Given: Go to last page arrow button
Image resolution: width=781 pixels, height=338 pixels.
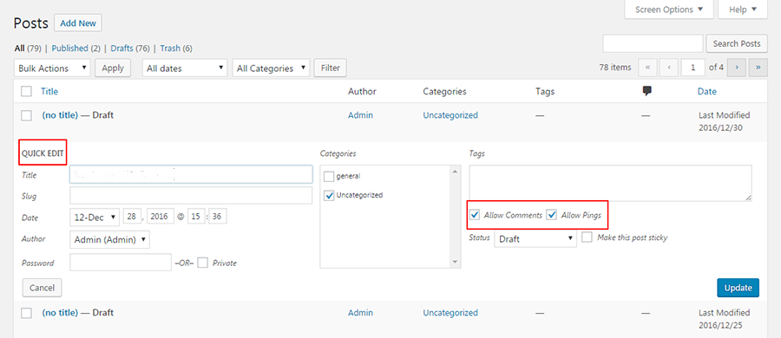Looking at the screenshot, I should pos(758,68).
